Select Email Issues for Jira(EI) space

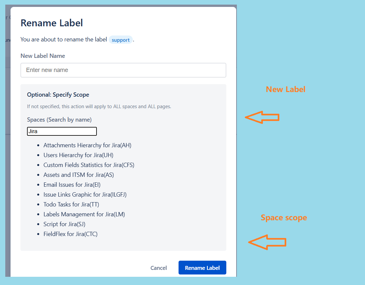(72, 184)
